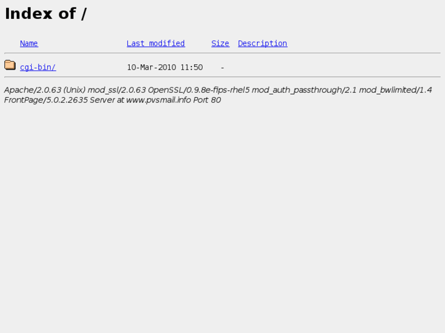This screenshot has width=445, height=333.
Task: Click the mod_ssl/2.0.63 text
Action: [117, 90]
